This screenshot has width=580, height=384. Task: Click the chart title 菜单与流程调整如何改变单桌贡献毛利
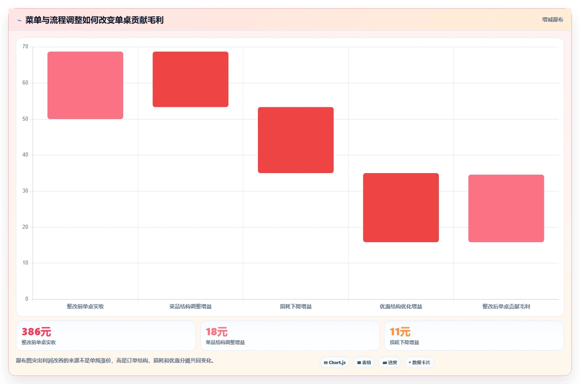point(94,20)
